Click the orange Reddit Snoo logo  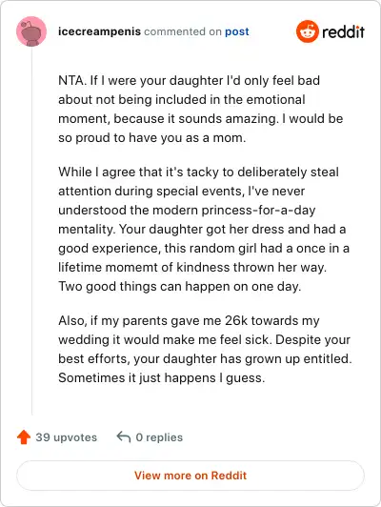click(308, 31)
